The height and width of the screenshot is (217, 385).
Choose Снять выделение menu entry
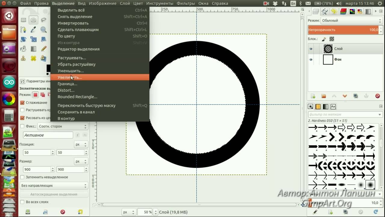point(100,17)
